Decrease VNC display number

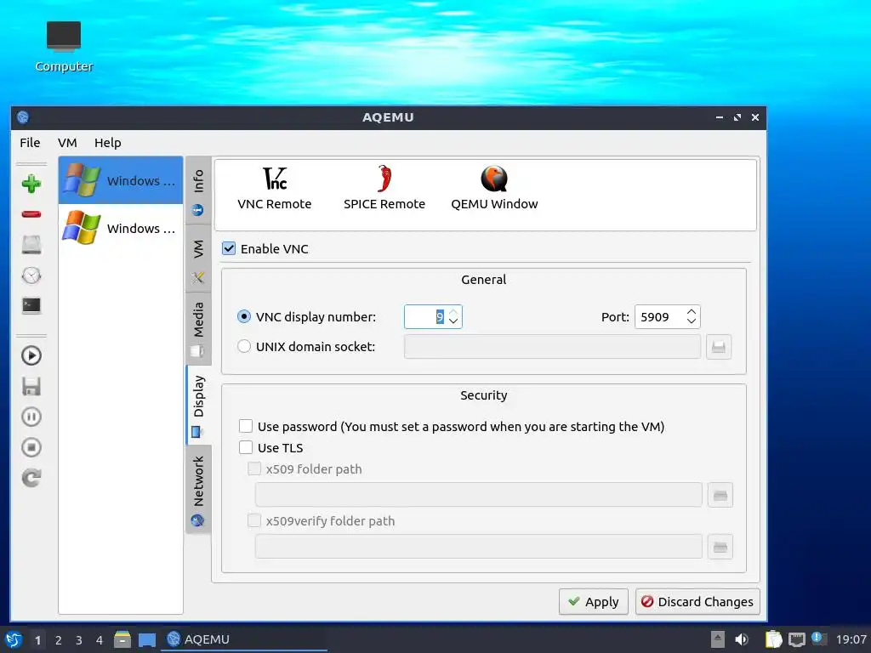(453, 321)
